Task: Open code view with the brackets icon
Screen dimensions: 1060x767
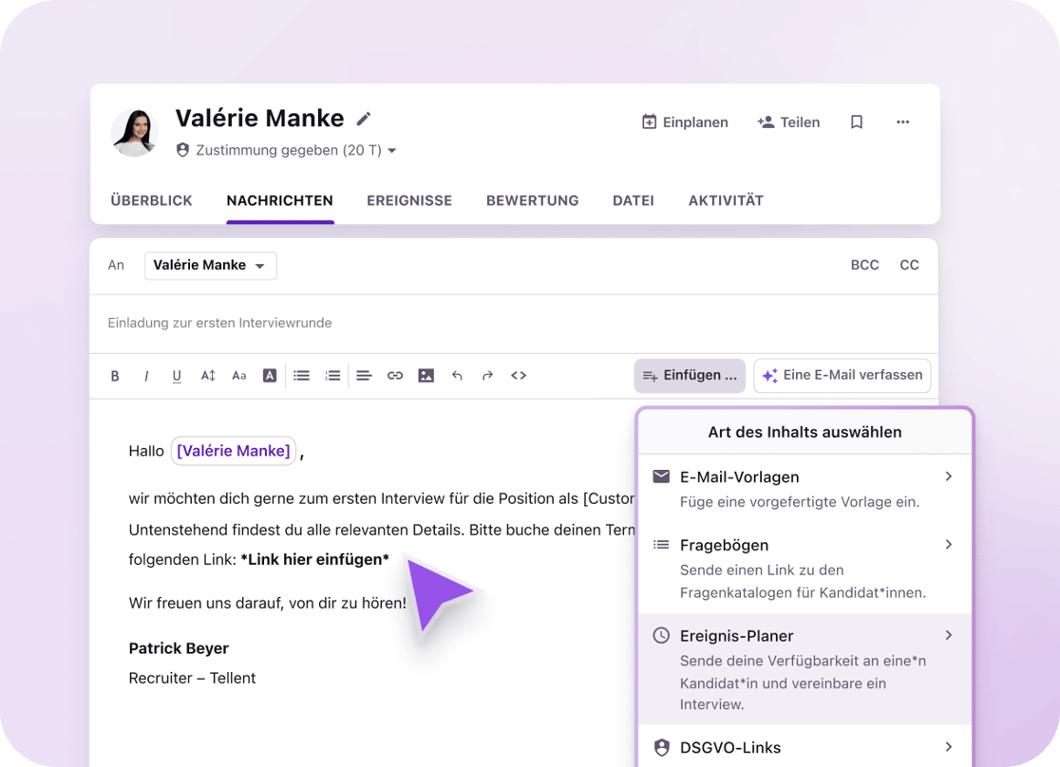Action: [x=519, y=376]
